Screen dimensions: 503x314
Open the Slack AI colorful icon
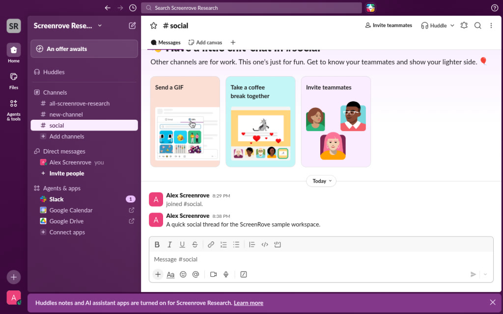(370, 8)
